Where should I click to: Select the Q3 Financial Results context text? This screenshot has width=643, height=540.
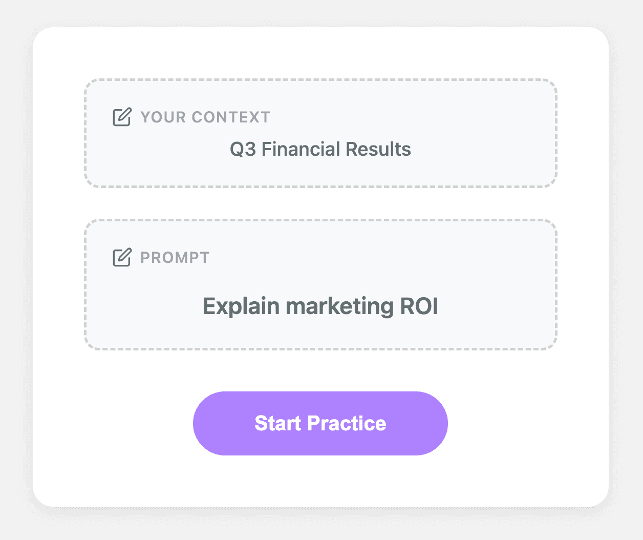pos(320,150)
